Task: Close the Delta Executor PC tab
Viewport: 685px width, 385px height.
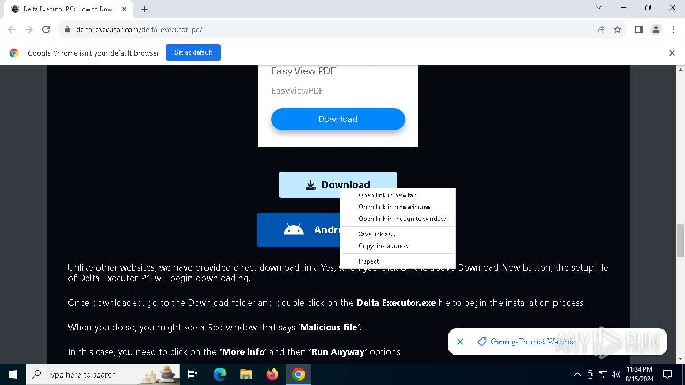Action: pos(125,9)
